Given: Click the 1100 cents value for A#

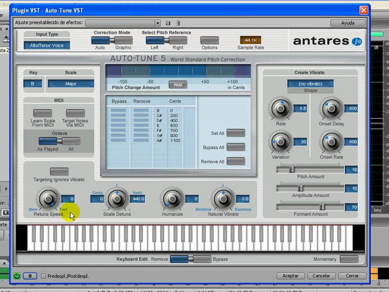Looking at the screenshot, I should pyautogui.click(x=175, y=141).
